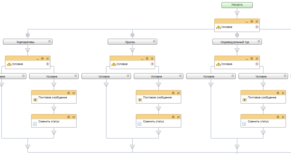Screen dimensions: 291x154
Task: Minimize the Условие block under Индивидуальный тур
Action: 247,59
